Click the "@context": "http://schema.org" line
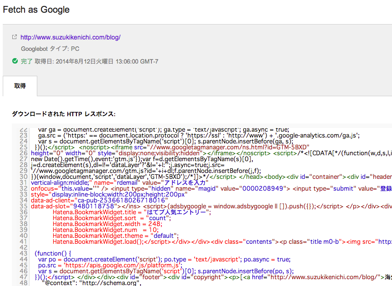 (x=91, y=283)
